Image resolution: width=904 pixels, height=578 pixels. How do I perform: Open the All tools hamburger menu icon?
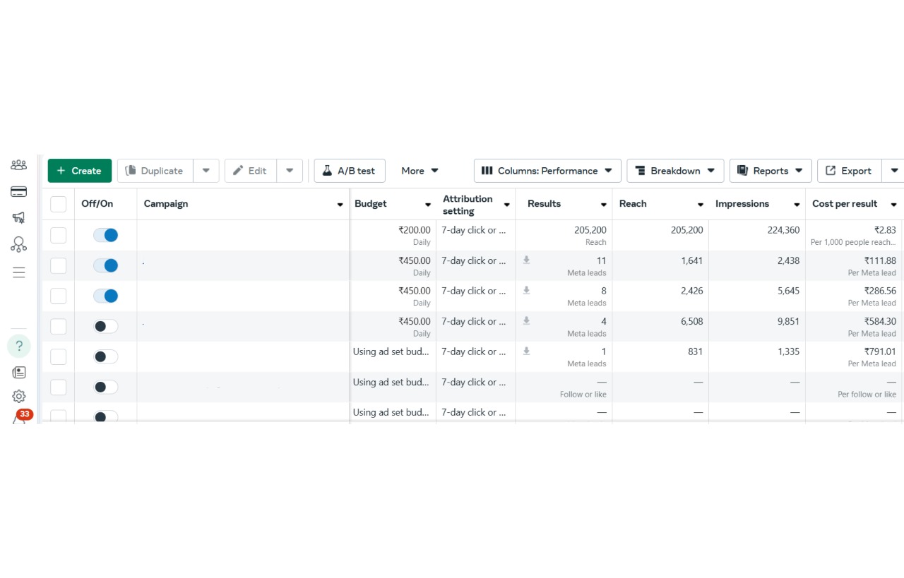[19, 272]
